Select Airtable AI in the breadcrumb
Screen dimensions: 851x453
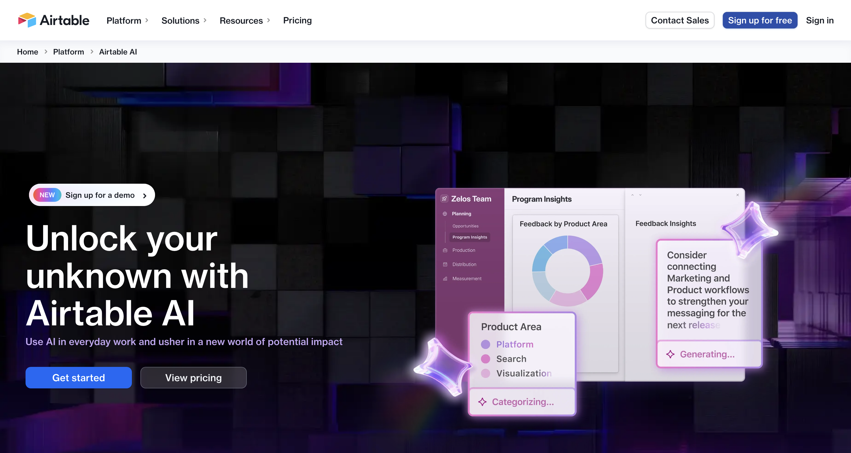click(118, 52)
